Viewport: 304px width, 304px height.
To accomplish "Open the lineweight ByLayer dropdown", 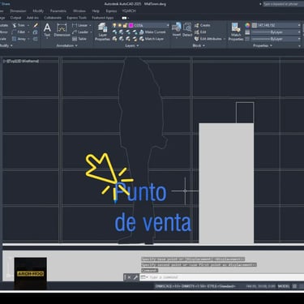I will [x=299, y=32].
